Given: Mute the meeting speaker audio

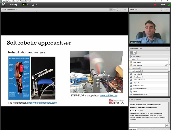Looking at the screenshot, I should (24, 5).
